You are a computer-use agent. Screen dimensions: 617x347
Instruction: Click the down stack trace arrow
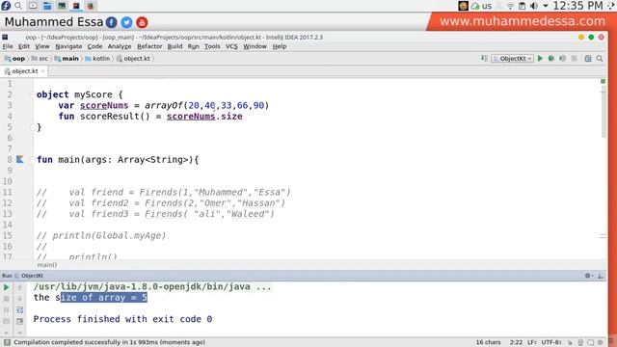[19, 299]
